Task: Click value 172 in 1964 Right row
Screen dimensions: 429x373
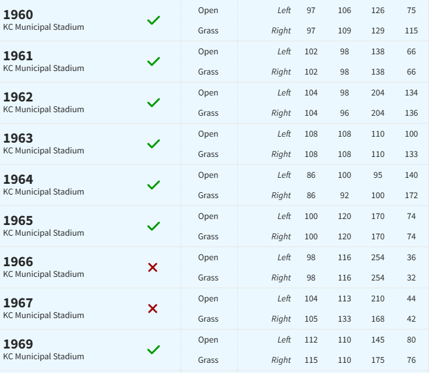Action: coord(411,195)
